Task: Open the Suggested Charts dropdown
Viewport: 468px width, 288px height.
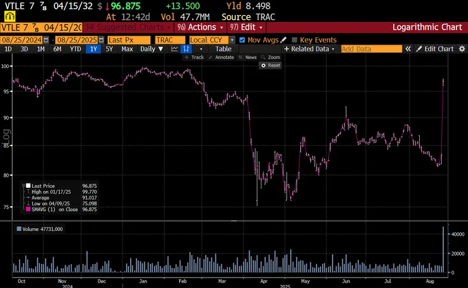Action: point(129,27)
